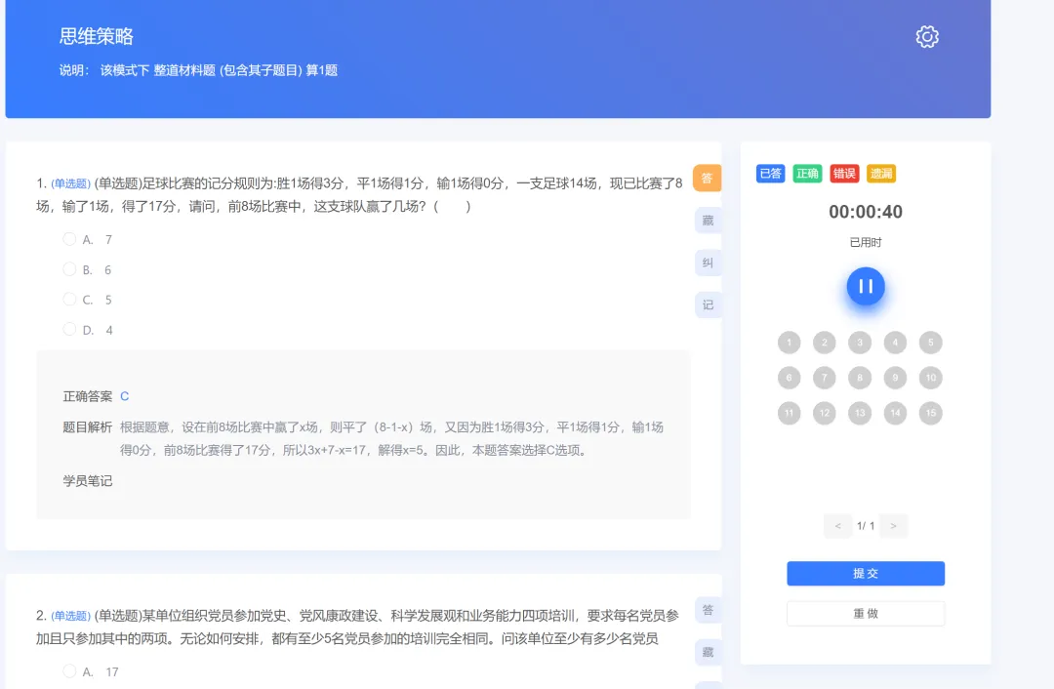1054x689 pixels.
Task: Jump to question number 3 circle
Action: tap(860, 343)
